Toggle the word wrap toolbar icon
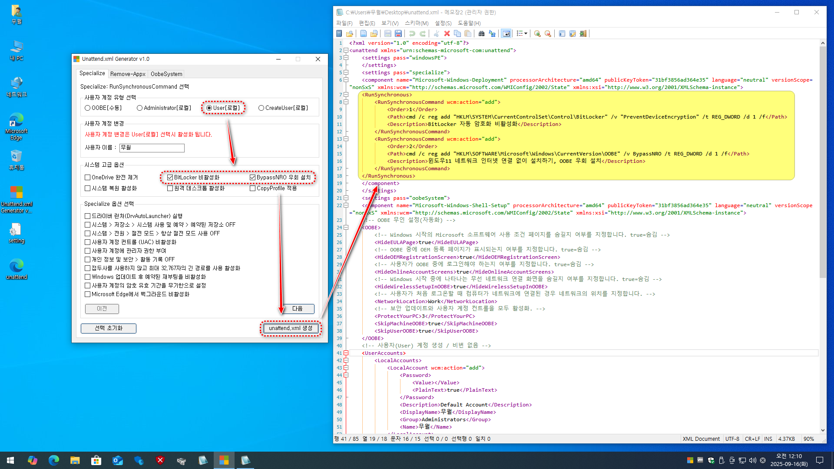The height and width of the screenshot is (469, 834). (506, 33)
